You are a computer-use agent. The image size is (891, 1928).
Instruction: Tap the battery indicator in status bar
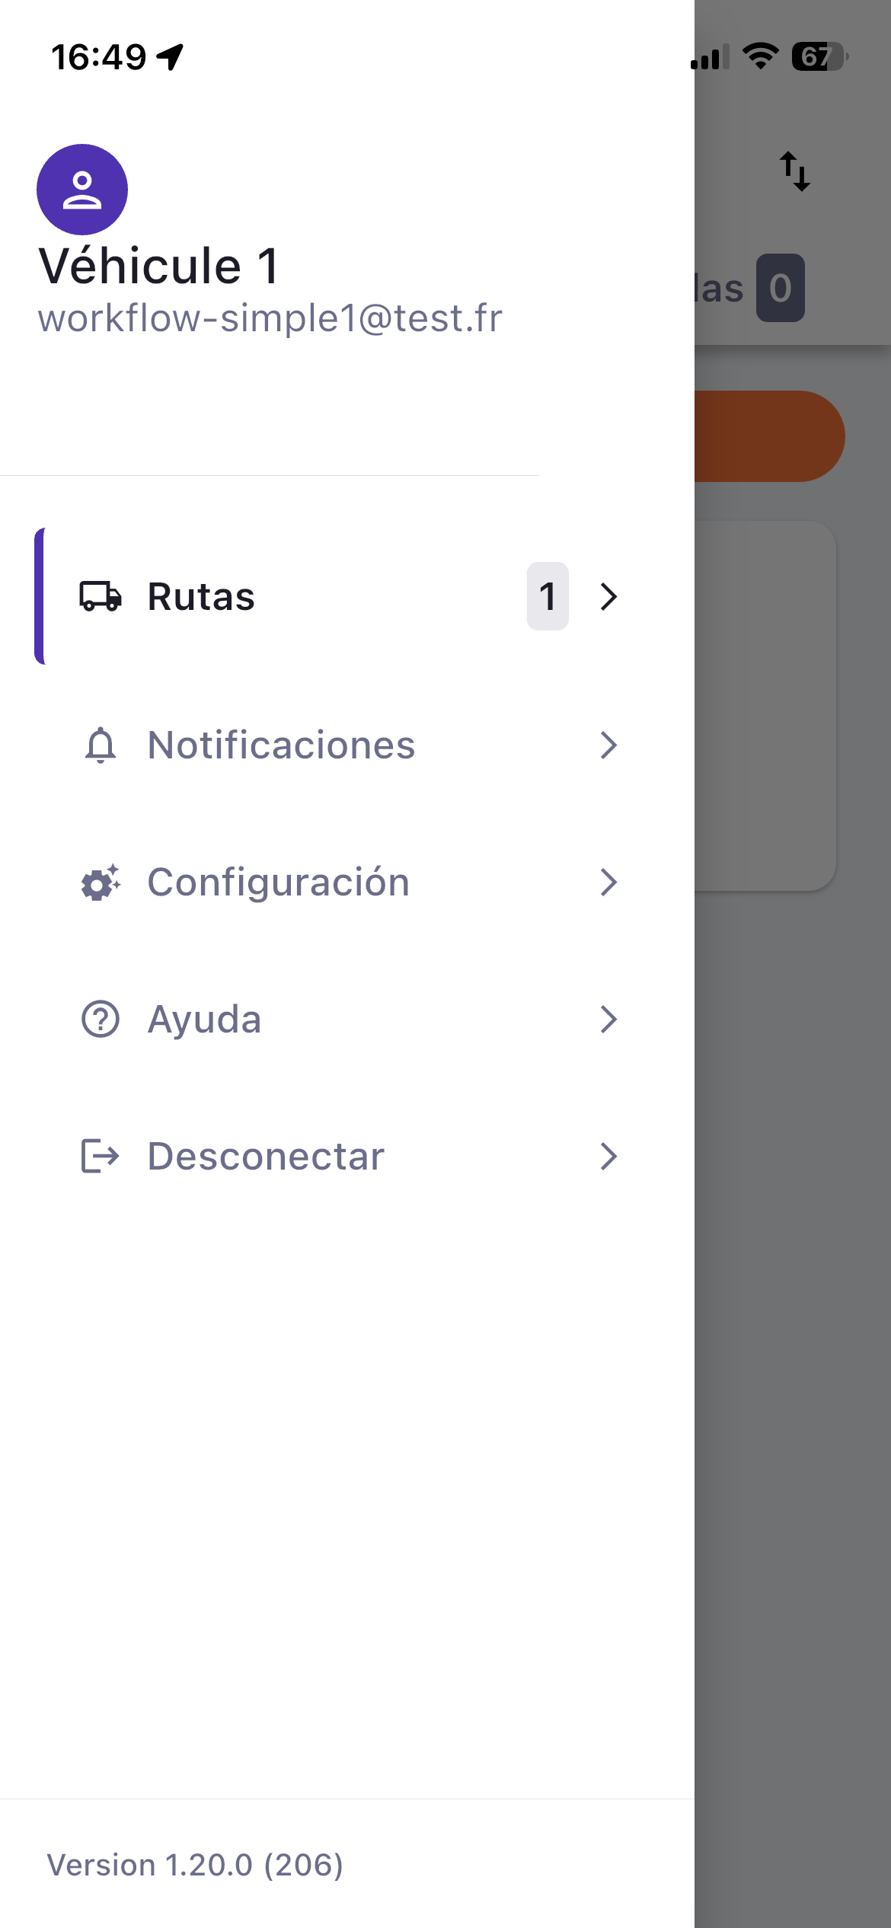819,56
